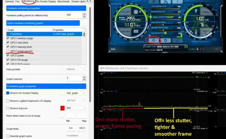This screenshot has width=226, height=139.
Task: Click the '...' button beside Show in On-Screen Display
Action: coord(62,93)
